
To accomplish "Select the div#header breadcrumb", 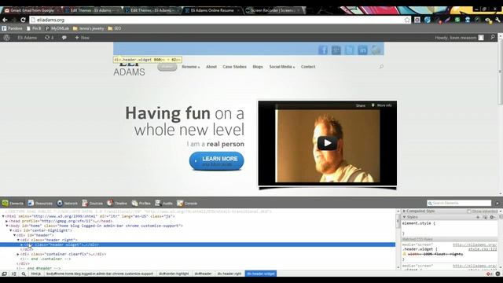I will (x=203, y=274).
